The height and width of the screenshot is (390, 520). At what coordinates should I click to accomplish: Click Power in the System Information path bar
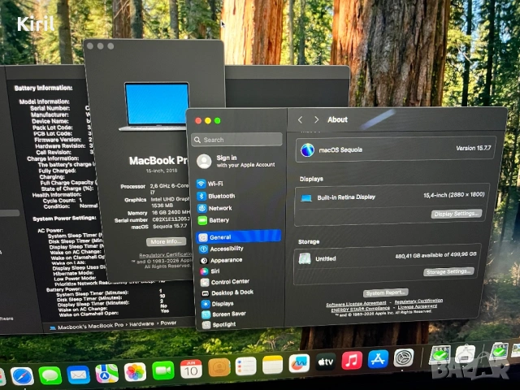coord(168,323)
